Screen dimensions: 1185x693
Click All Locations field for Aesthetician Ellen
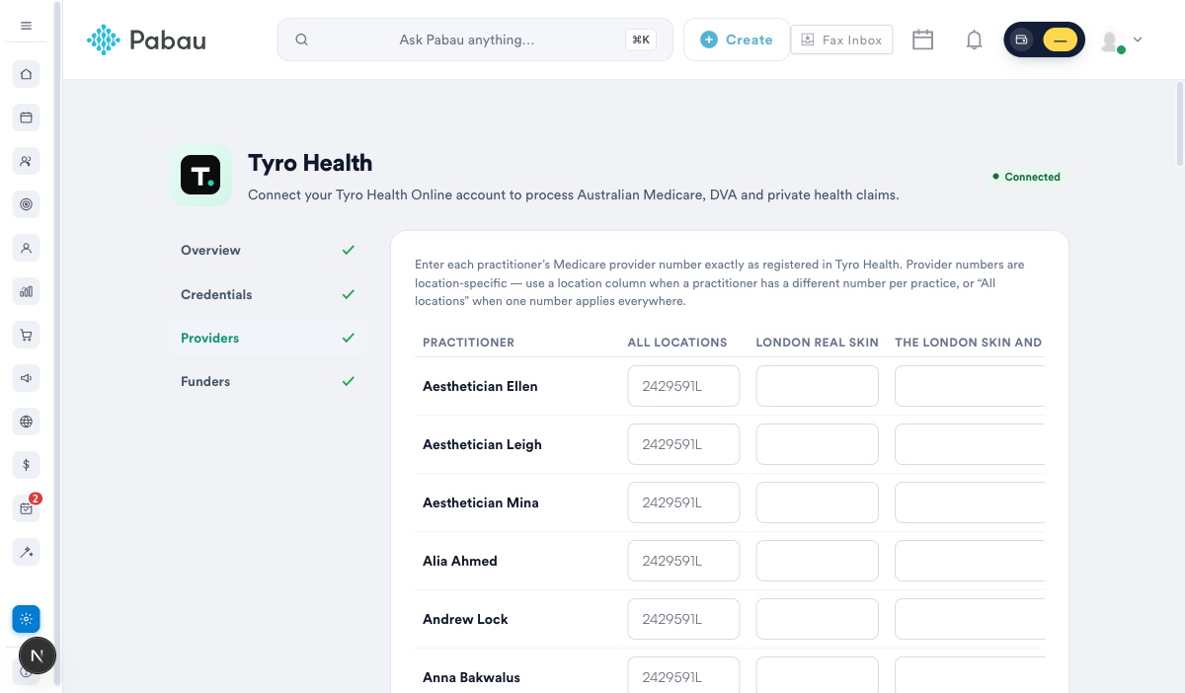pyautogui.click(x=683, y=386)
